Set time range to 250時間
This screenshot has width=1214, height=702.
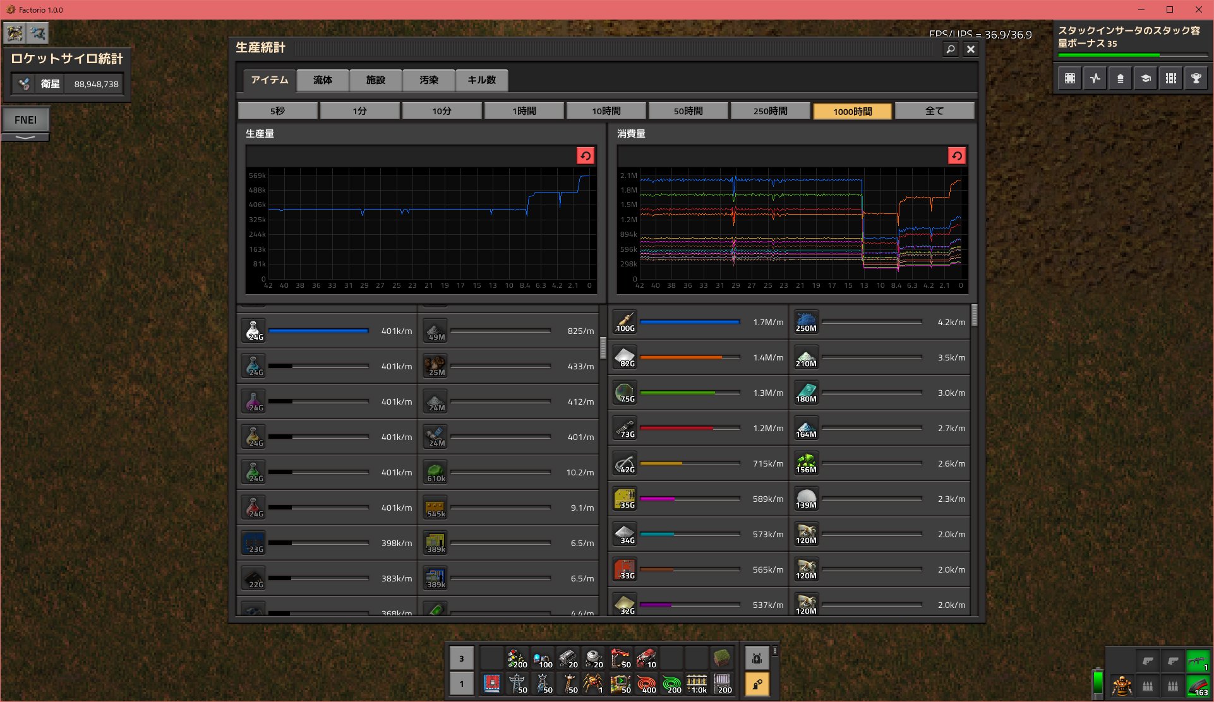(771, 111)
